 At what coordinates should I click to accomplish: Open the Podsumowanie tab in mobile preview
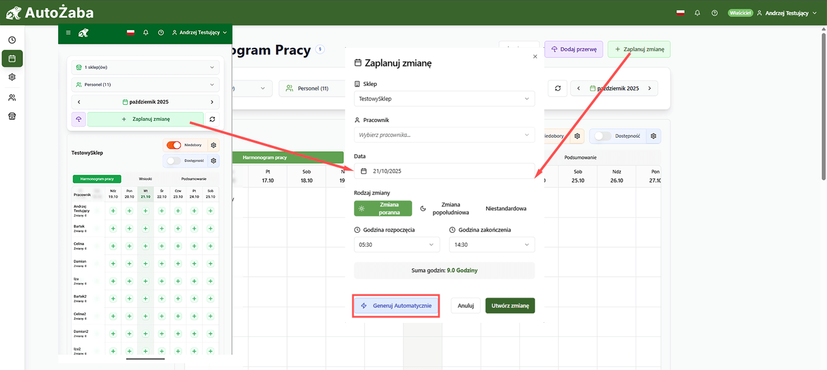(x=194, y=179)
